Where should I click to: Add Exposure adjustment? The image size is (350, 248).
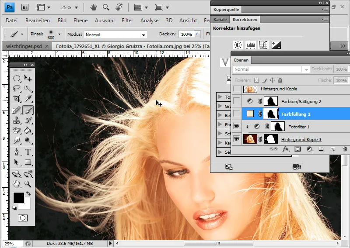[276, 45]
